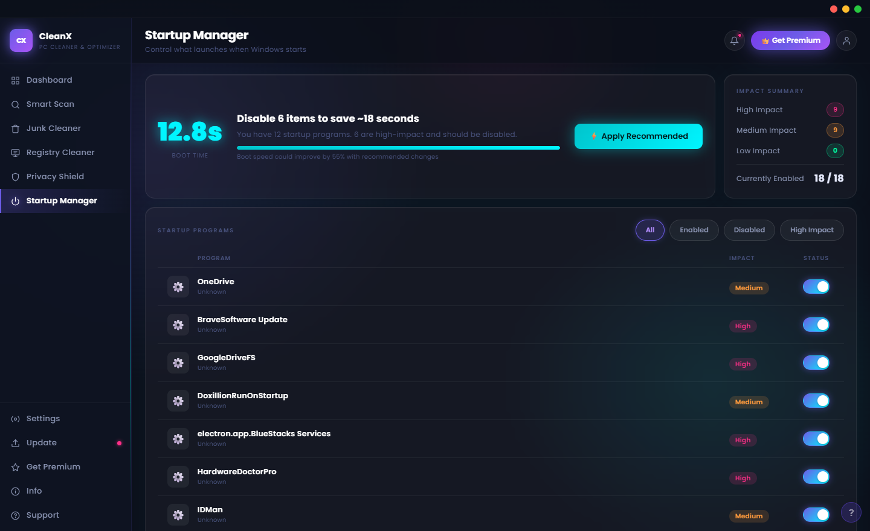Disable OneDrive startup toggle
870x531 pixels.
pos(816,287)
